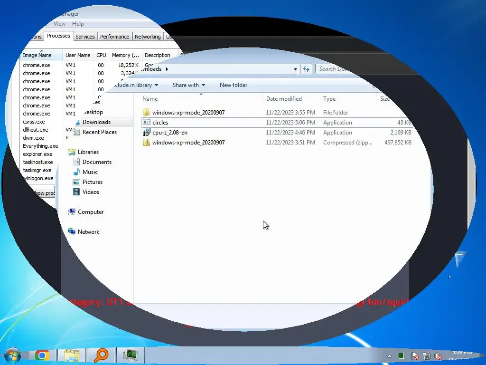
Task: Sort files by Date modified column
Action: (x=291, y=99)
